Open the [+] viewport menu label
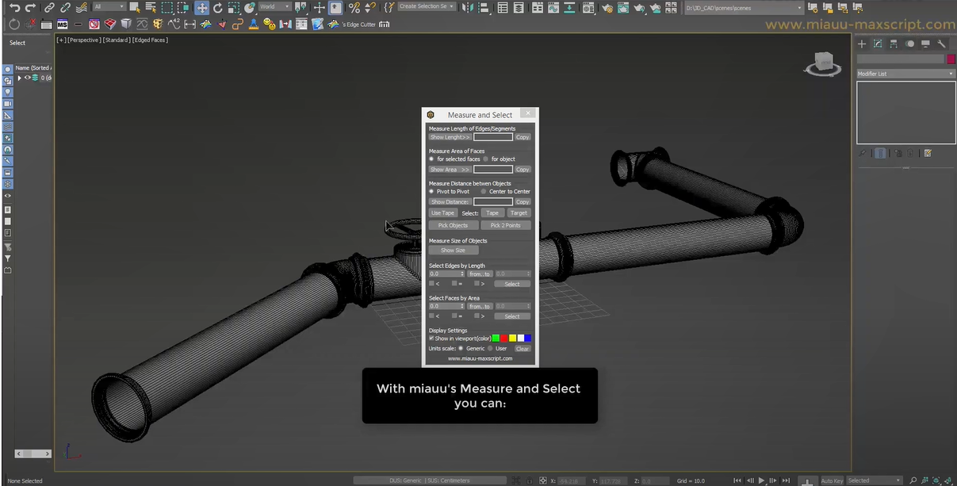 click(x=61, y=40)
